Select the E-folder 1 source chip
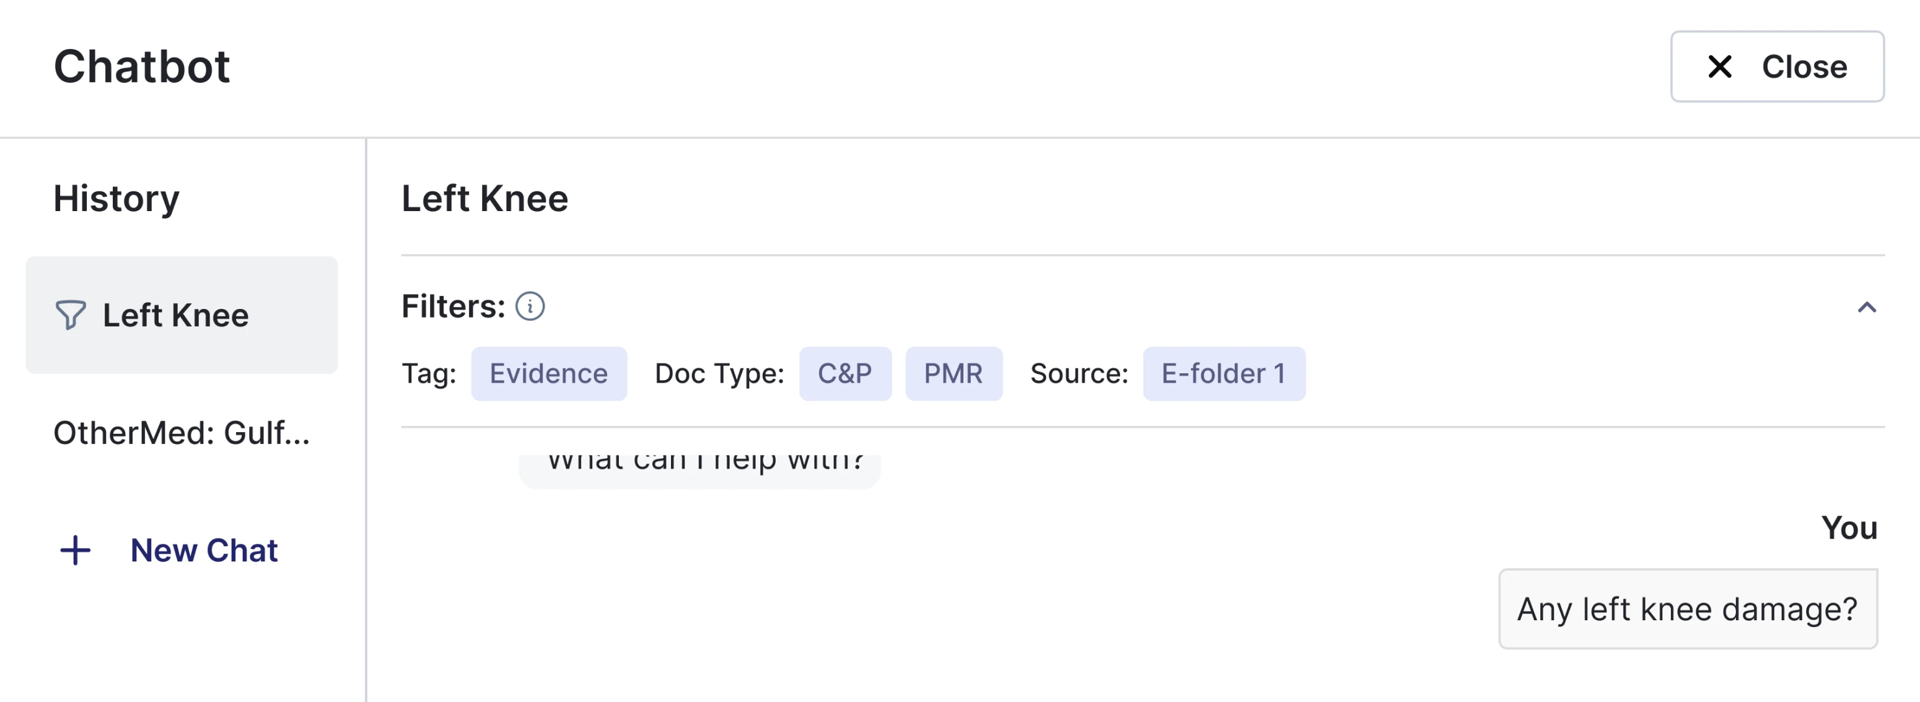 [x=1223, y=374]
